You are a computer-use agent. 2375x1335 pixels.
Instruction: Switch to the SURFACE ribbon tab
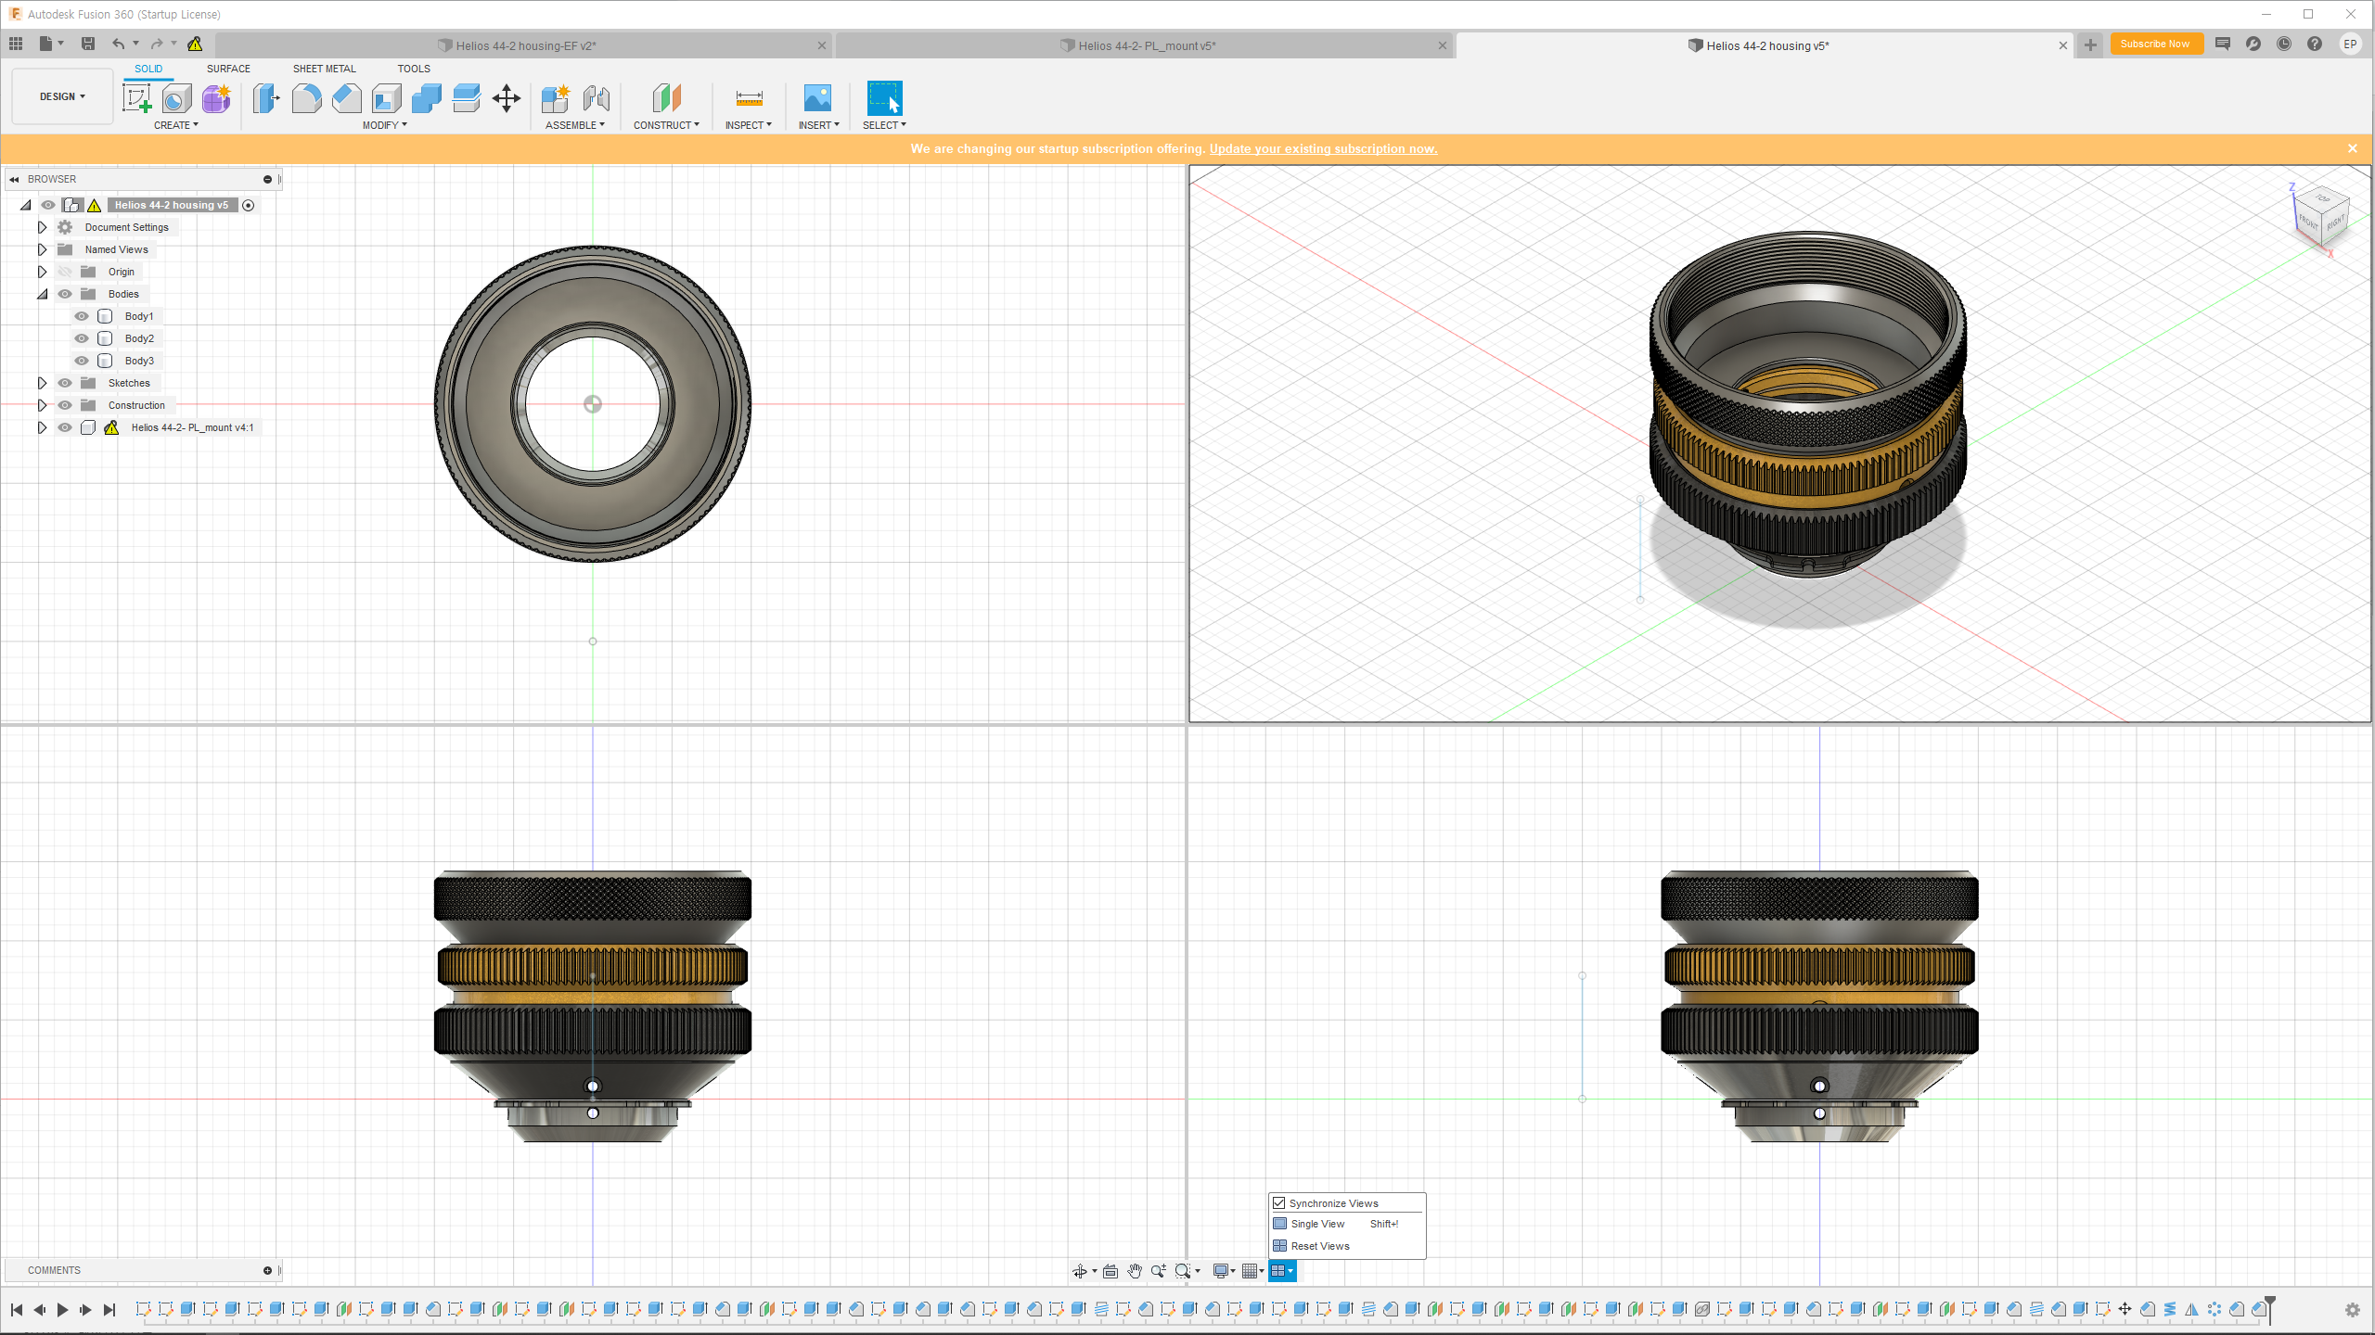click(228, 69)
